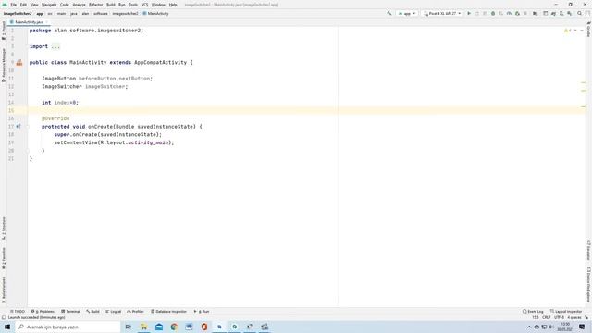
Task: Open the Project tool window tab
Action: tap(4, 31)
